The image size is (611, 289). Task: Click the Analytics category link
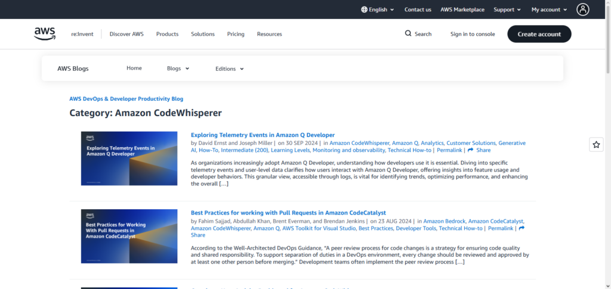(432, 143)
